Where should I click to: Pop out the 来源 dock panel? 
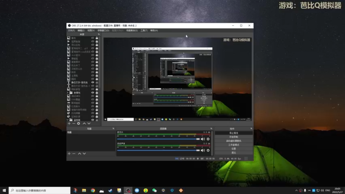pos(99,34)
